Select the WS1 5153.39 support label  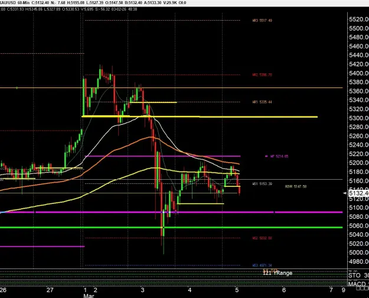262,184
